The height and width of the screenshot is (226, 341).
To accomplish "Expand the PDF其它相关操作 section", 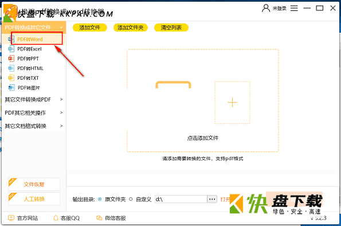I will (34, 113).
